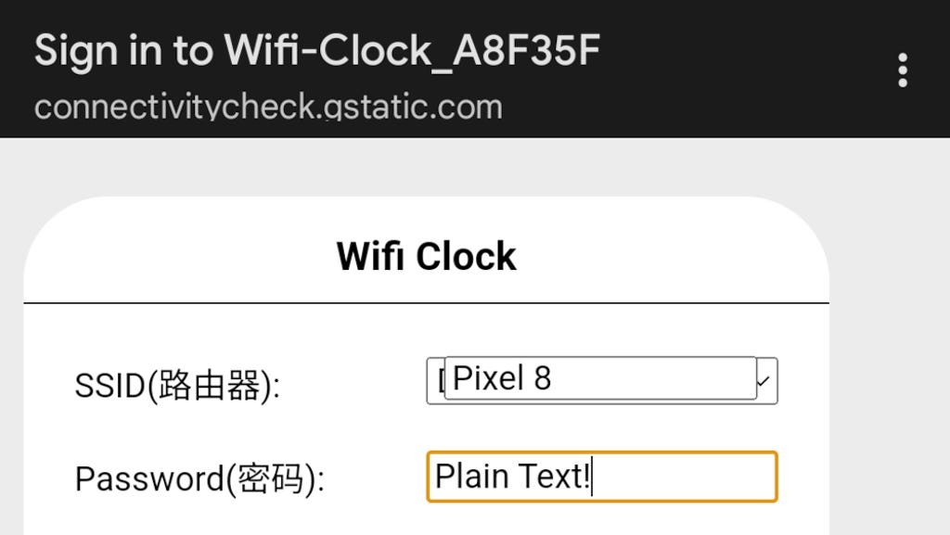
Task: Click the SSID select box's exposed left edge
Action: (x=435, y=381)
